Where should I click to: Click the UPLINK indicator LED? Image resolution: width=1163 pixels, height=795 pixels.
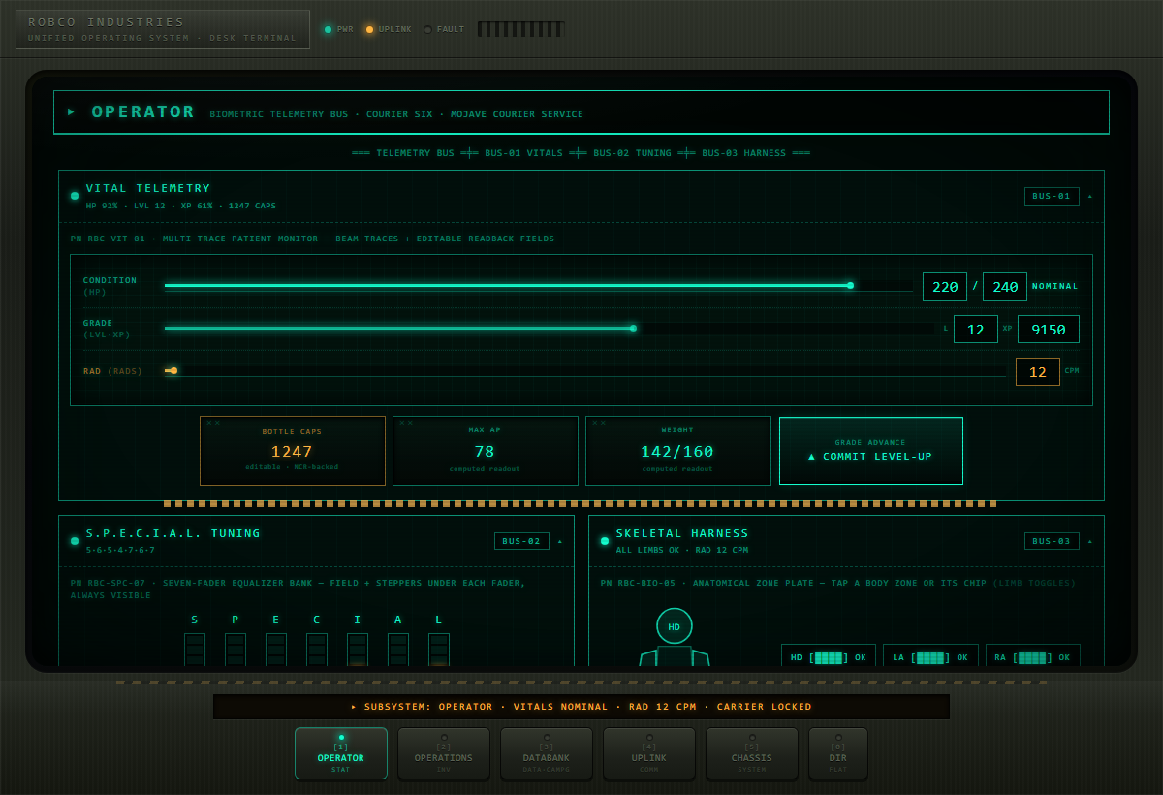tap(369, 29)
